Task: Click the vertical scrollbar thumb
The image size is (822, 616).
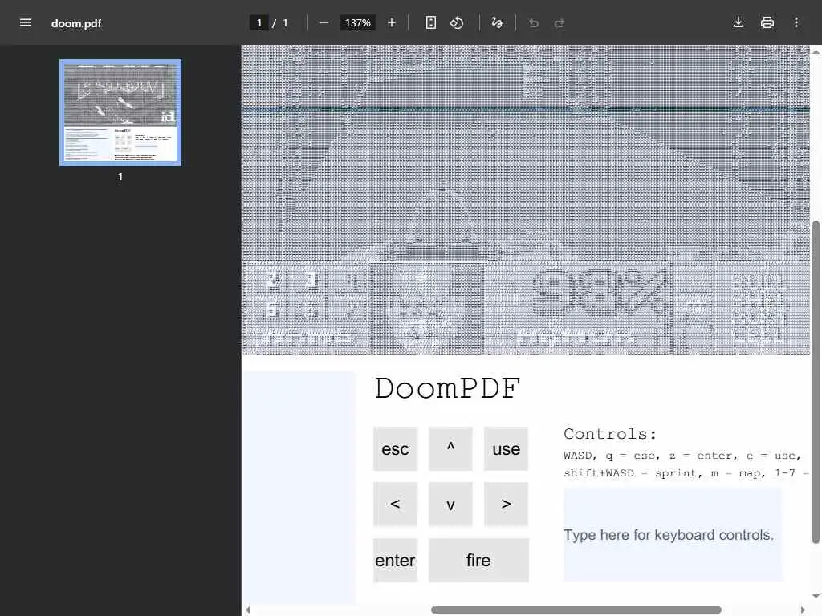Action: click(x=816, y=383)
